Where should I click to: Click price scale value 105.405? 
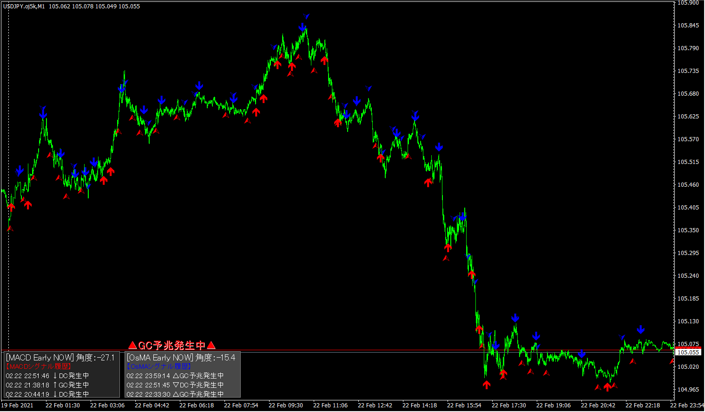688,208
